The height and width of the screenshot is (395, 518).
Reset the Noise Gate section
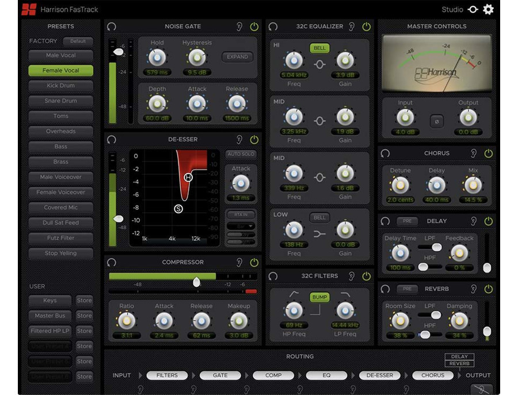[112, 26]
